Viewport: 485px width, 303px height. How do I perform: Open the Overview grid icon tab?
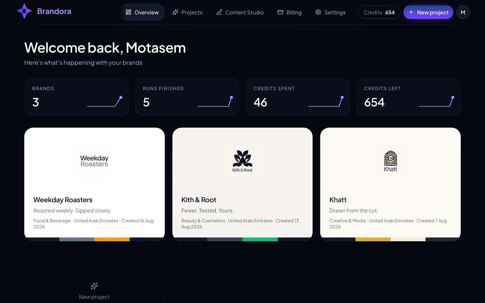(x=128, y=12)
